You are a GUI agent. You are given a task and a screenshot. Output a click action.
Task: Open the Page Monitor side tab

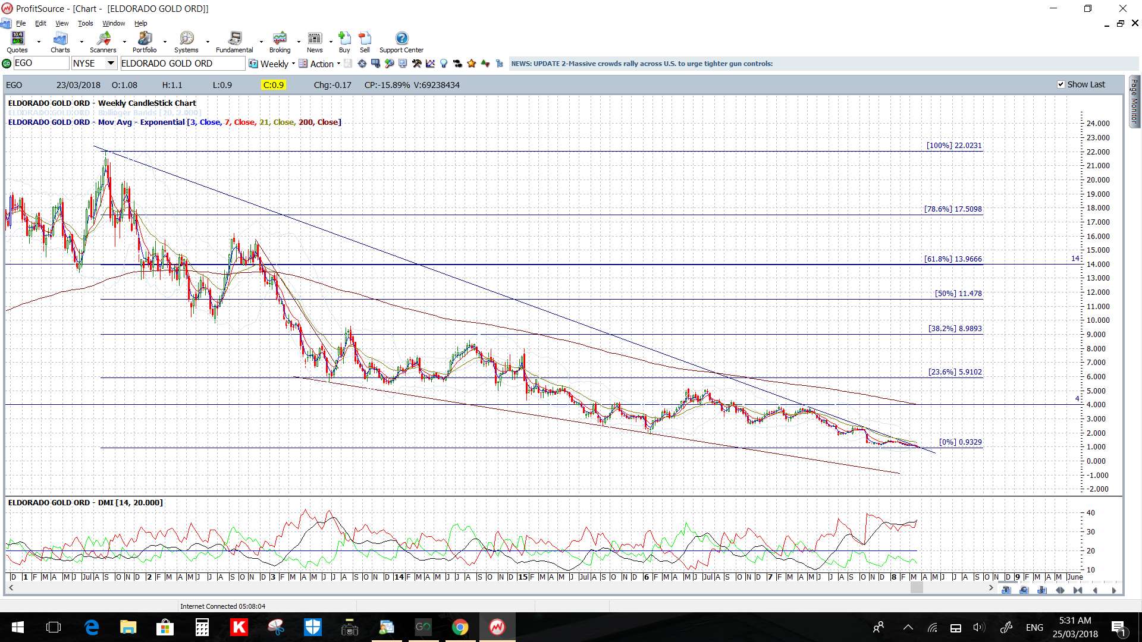point(1134,101)
